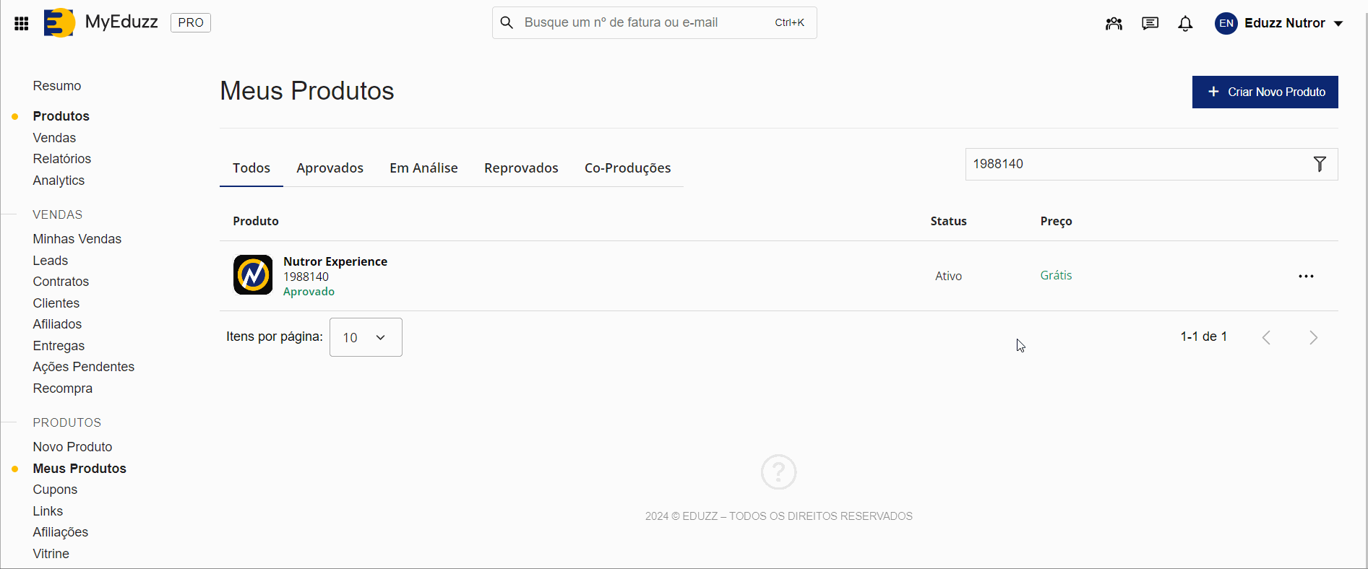Open Cupons in the sidebar
Image resolution: width=1368 pixels, height=569 pixels.
pos(55,490)
